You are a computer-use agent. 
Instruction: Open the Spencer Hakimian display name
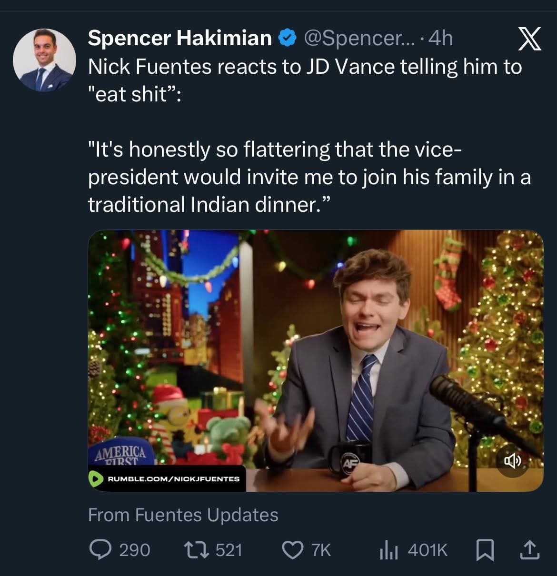(x=179, y=38)
